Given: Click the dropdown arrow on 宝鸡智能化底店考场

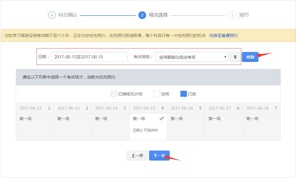Looking at the screenshot, I should [x=225, y=57].
